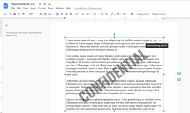Insert a checklist
Screen dimensions: 190x113
83,14
